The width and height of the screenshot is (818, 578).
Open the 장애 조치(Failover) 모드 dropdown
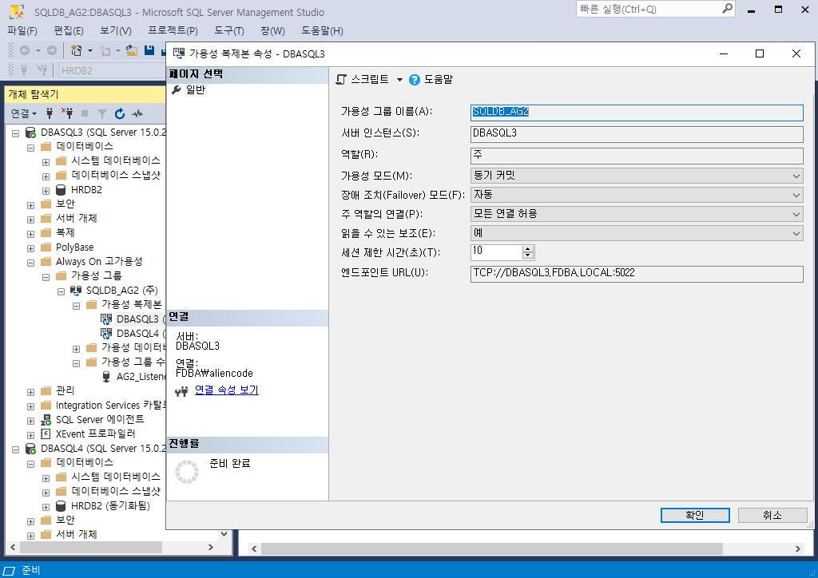point(796,195)
